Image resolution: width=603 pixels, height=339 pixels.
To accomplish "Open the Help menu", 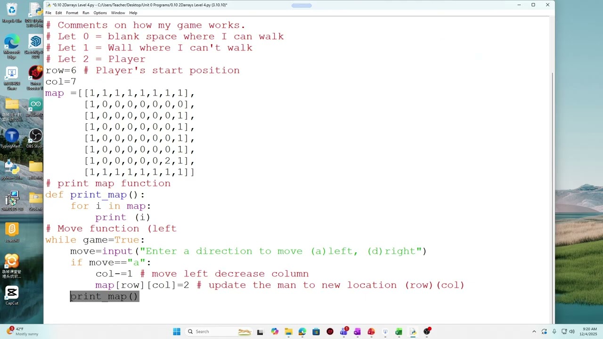I will click(x=133, y=13).
